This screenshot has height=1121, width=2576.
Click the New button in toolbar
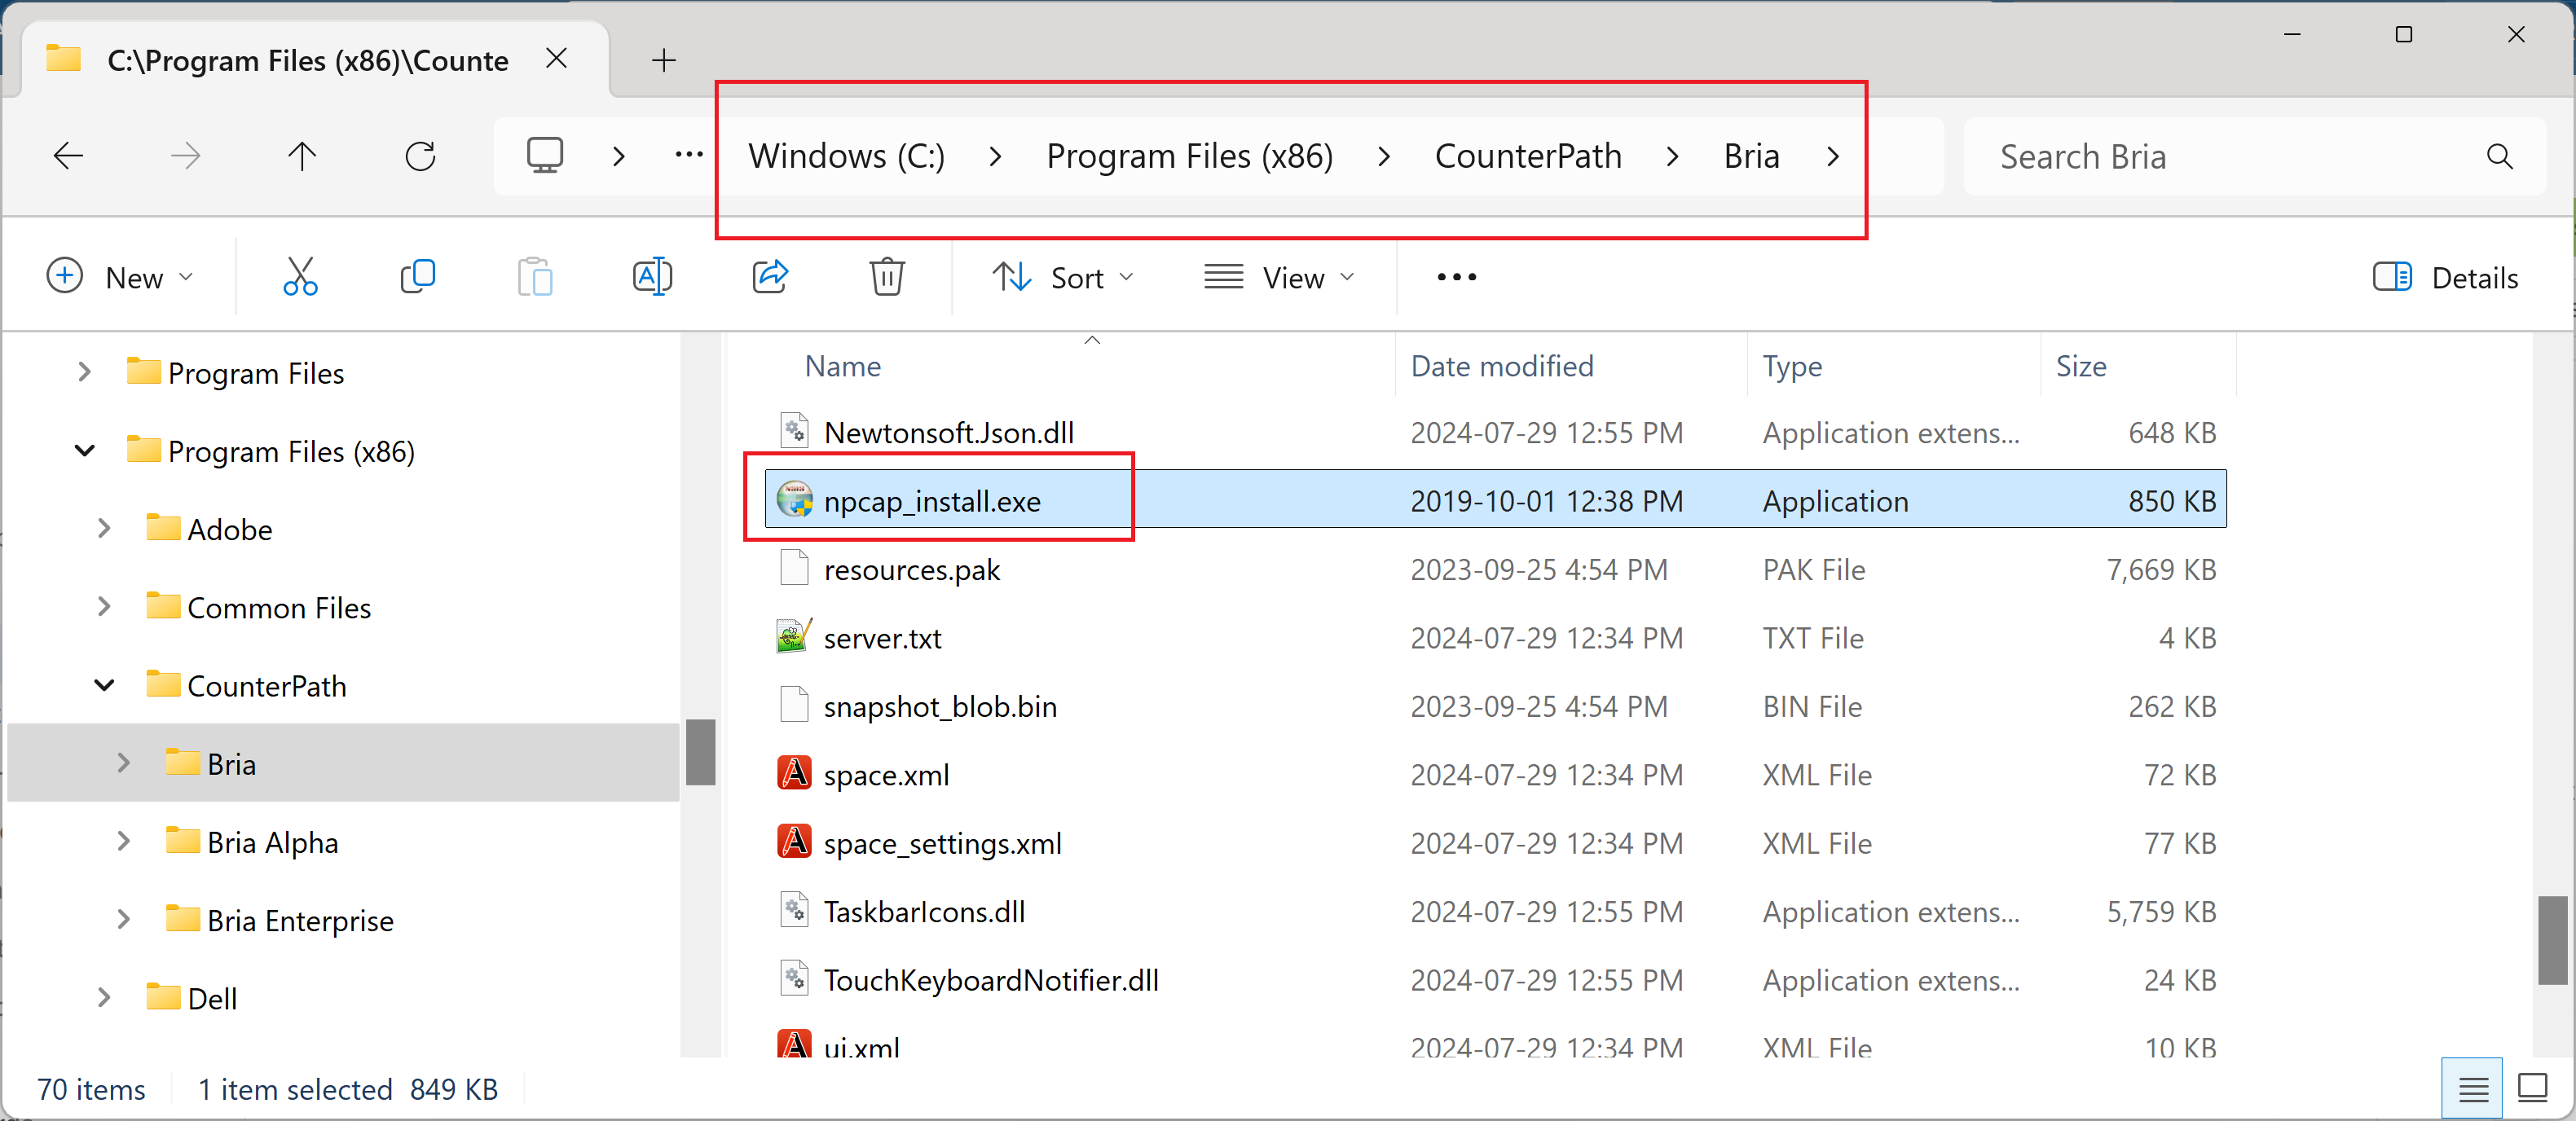tap(120, 277)
